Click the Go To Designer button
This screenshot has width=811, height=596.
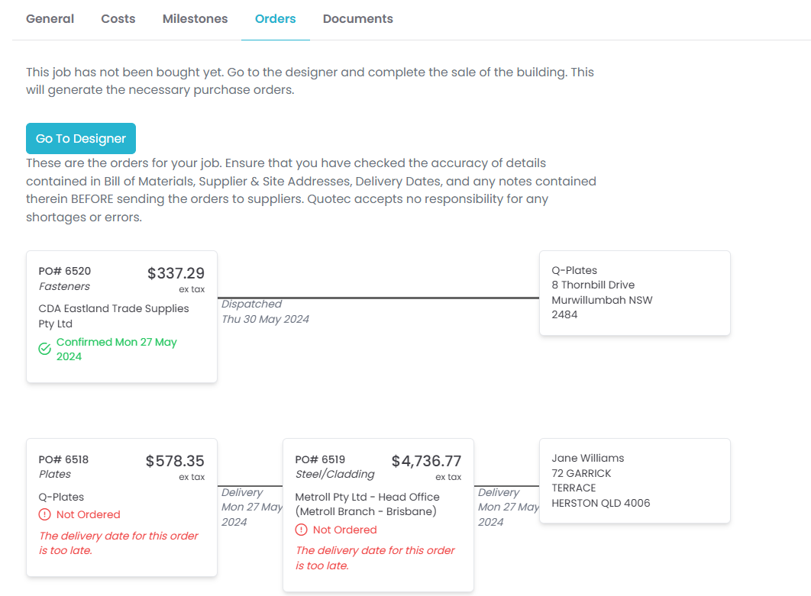coord(81,139)
